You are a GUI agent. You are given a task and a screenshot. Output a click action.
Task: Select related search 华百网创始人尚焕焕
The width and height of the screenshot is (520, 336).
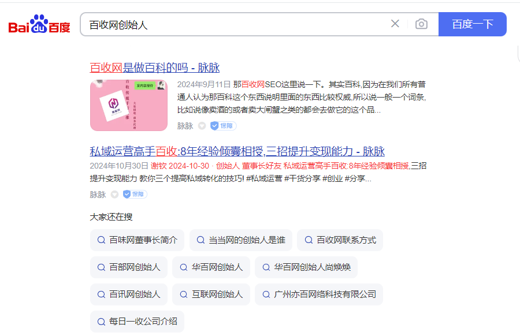[x=306, y=267]
